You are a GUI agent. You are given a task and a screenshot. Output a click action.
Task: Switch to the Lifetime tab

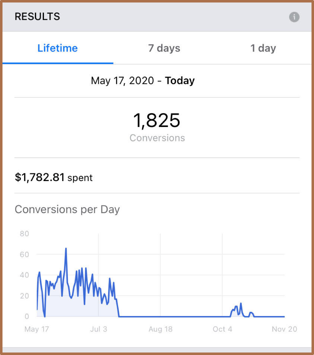[58, 48]
